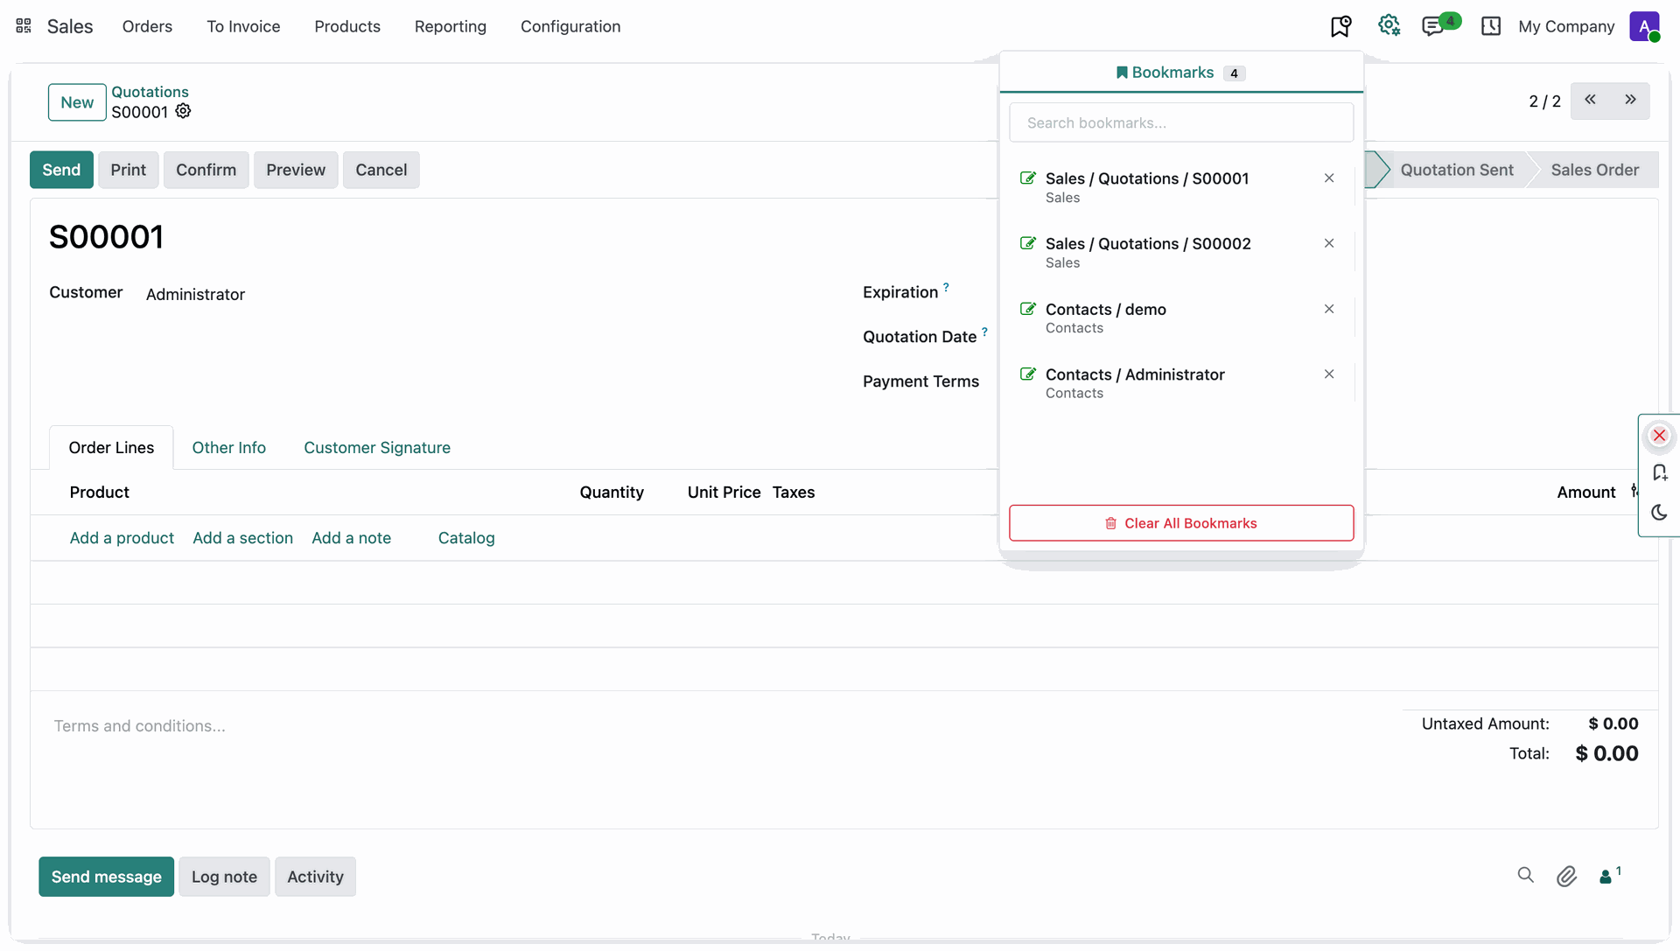Go to the next record arrow
The image size is (1680, 951).
[1630, 100]
